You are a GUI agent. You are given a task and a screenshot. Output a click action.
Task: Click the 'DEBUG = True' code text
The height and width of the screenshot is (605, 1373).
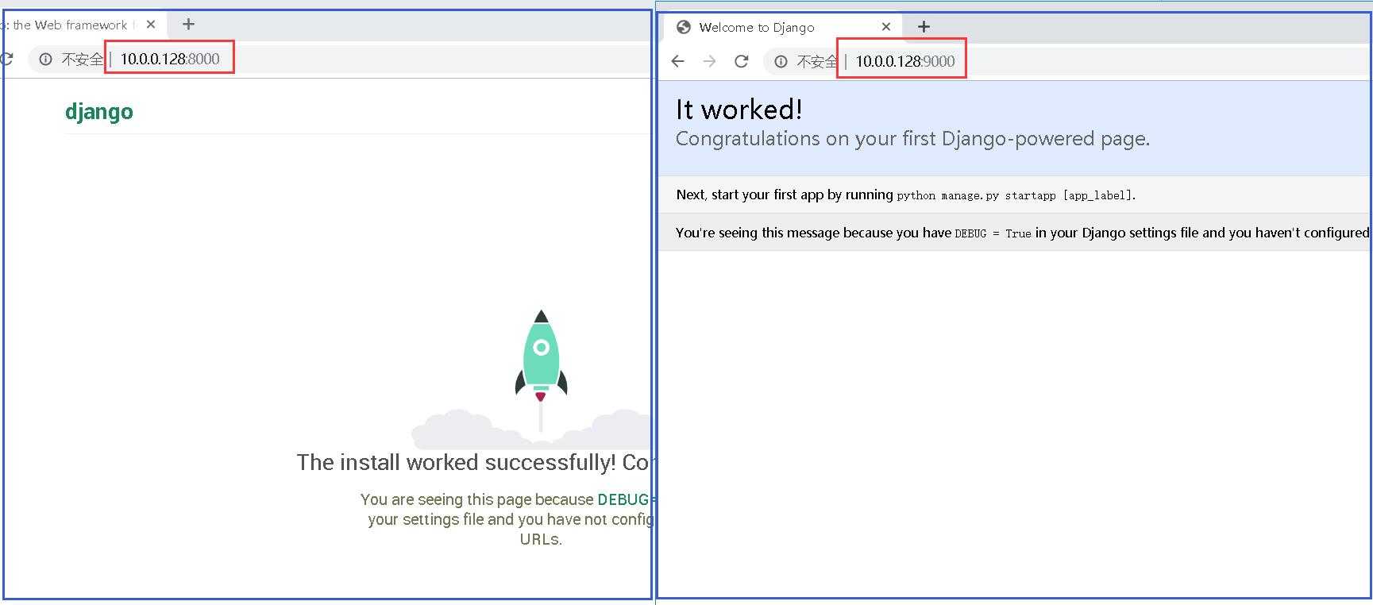click(x=993, y=233)
